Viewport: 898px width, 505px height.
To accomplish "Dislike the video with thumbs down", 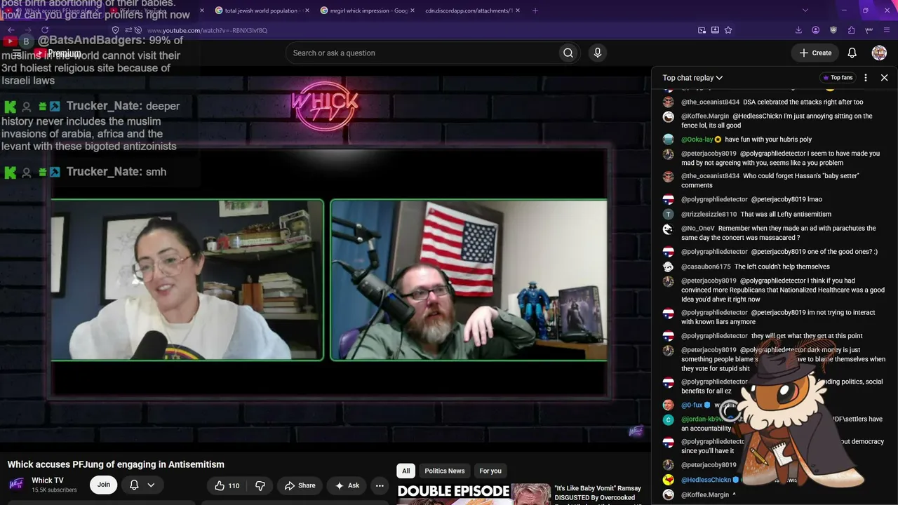I will coord(260,485).
